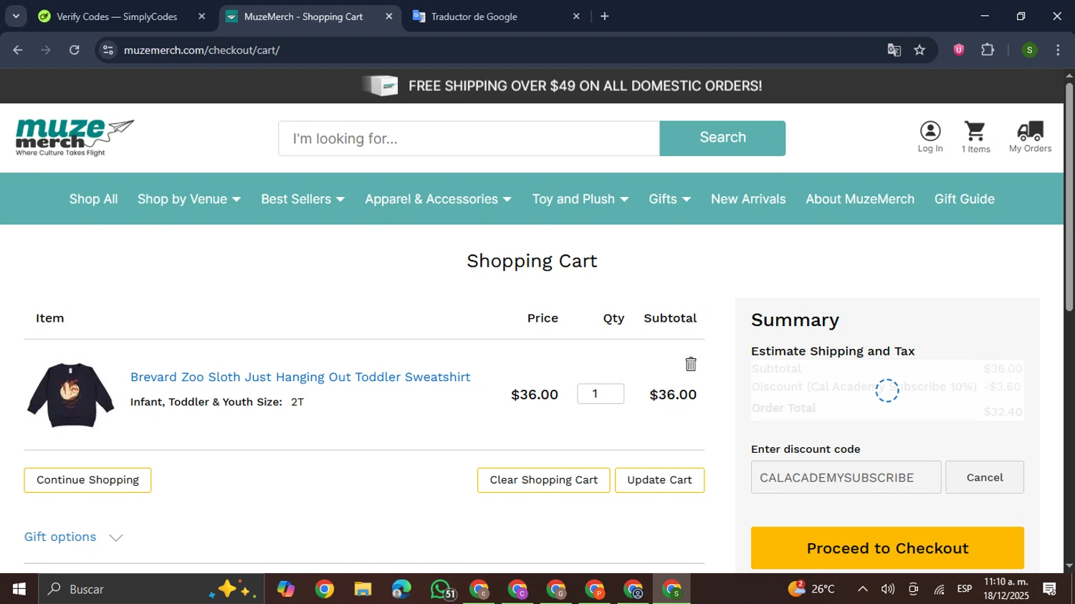Expand the Toy and Plush menu
This screenshot has height=604, width=1075.
click(x=580, y=199)
